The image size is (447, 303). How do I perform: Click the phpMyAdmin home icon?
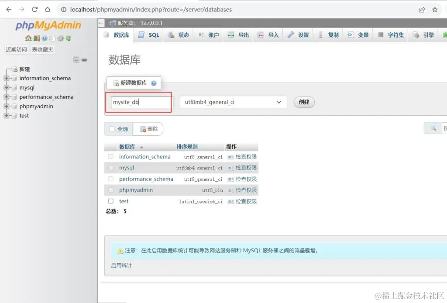[28, 38]
